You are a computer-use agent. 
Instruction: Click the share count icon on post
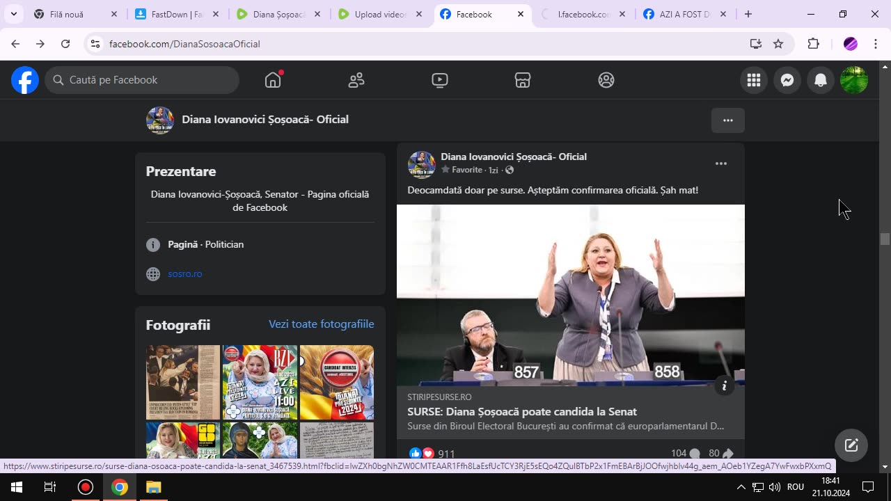coord(721,454)
